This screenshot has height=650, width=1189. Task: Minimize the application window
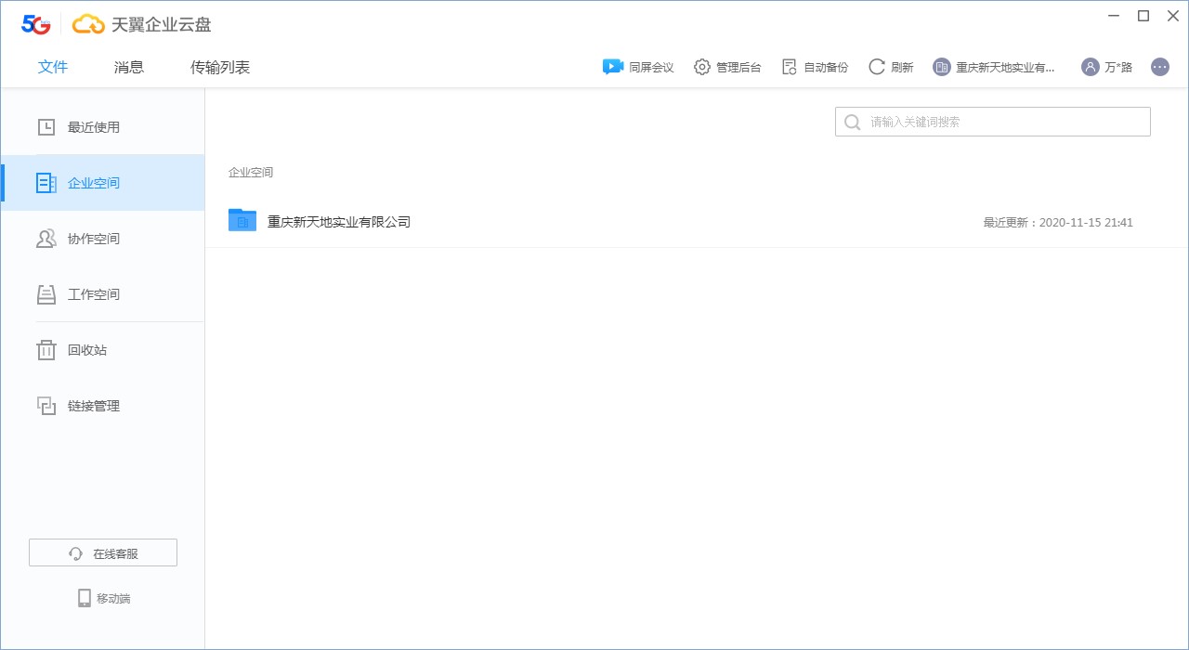coord(1115,16)
